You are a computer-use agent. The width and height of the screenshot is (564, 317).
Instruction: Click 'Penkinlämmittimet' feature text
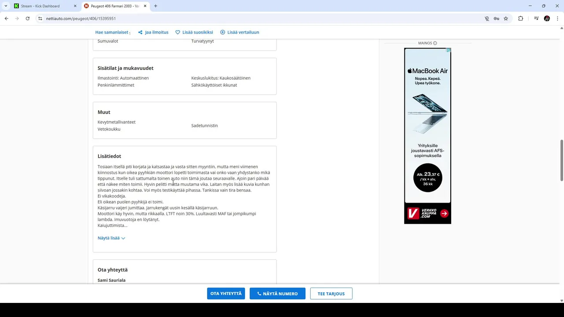tap(116, 85)
